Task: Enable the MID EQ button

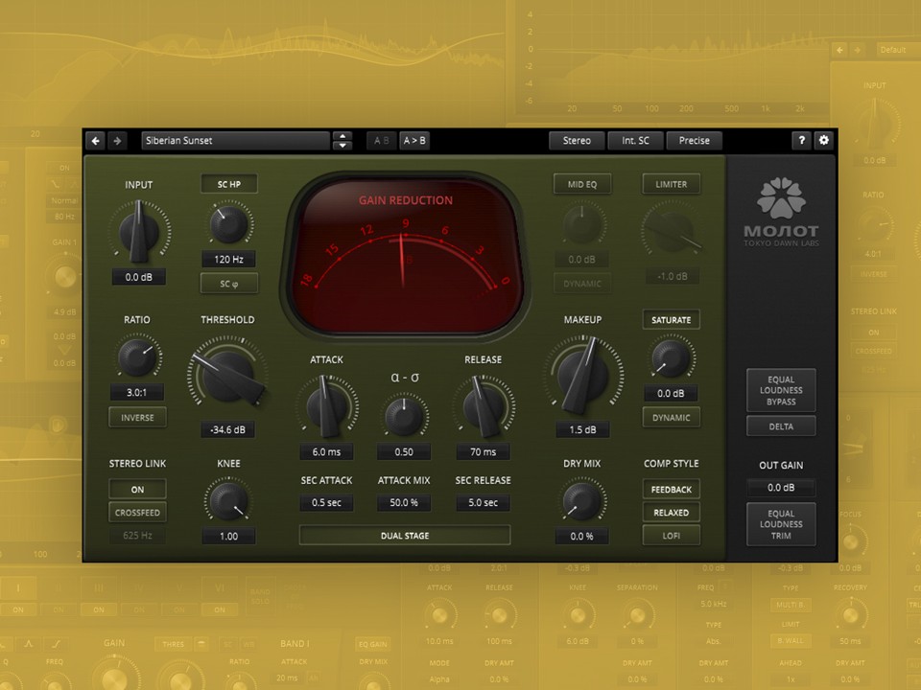Action: pos(582,184)
